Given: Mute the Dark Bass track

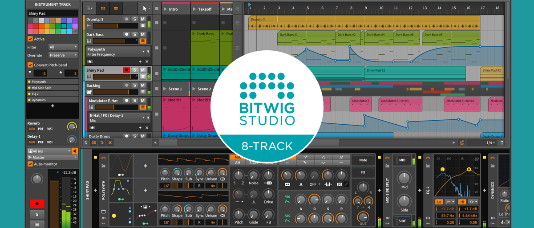Looking at the screenshot, I should click(142, 34).
